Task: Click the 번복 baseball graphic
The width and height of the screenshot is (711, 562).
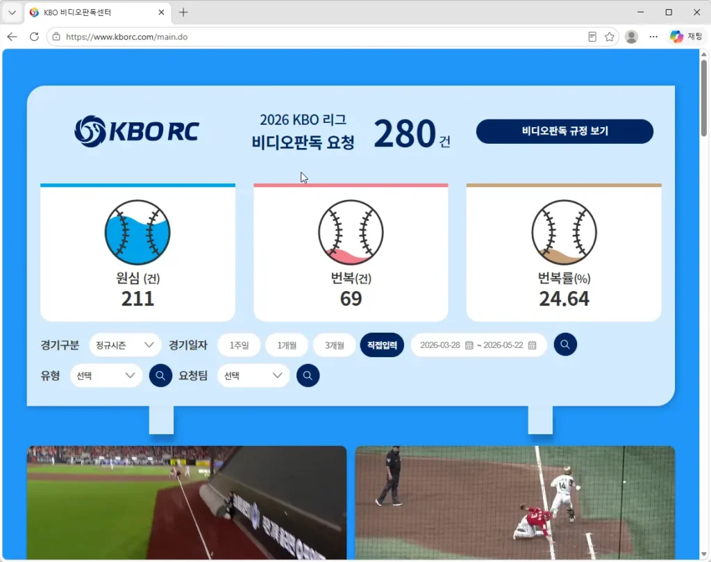Action: click(x=351, y=232)
